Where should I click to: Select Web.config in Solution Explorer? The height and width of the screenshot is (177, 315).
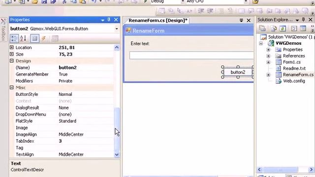[x=294, y=81]
